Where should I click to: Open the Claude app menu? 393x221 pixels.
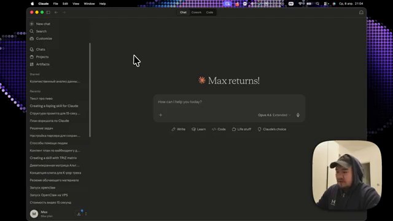44,4
